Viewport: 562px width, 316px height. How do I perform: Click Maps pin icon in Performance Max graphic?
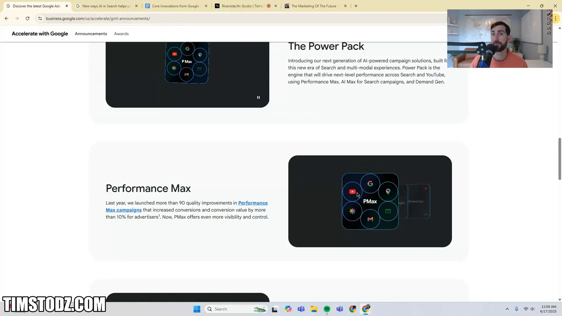point(388,192)
